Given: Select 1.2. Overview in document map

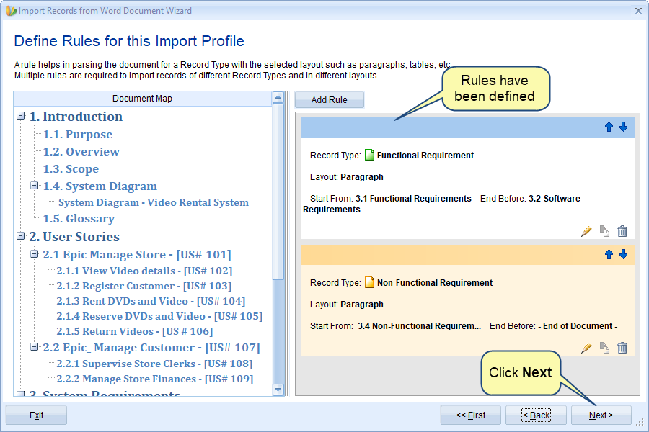Looking at the screenshot, I should 81,152.
